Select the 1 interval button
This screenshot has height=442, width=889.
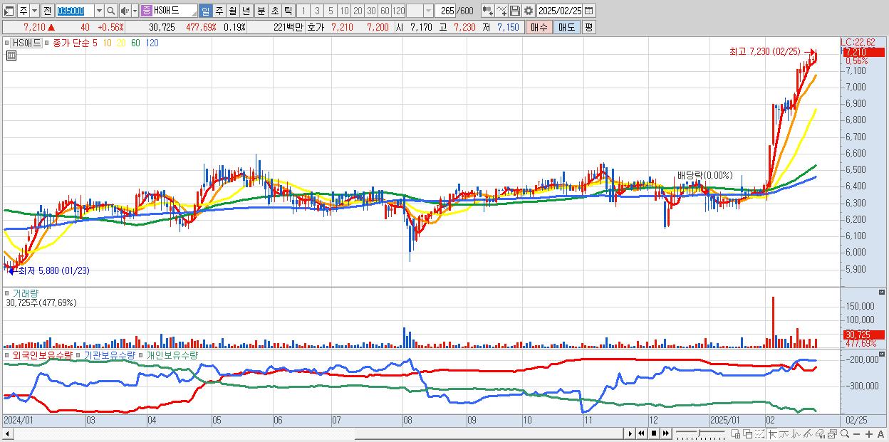tap(303, 11)
